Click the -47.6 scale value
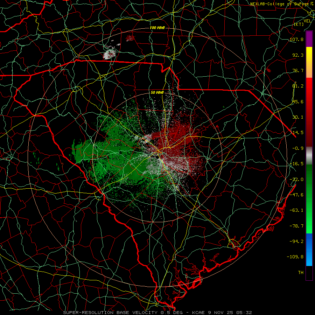 pos(296,195)
